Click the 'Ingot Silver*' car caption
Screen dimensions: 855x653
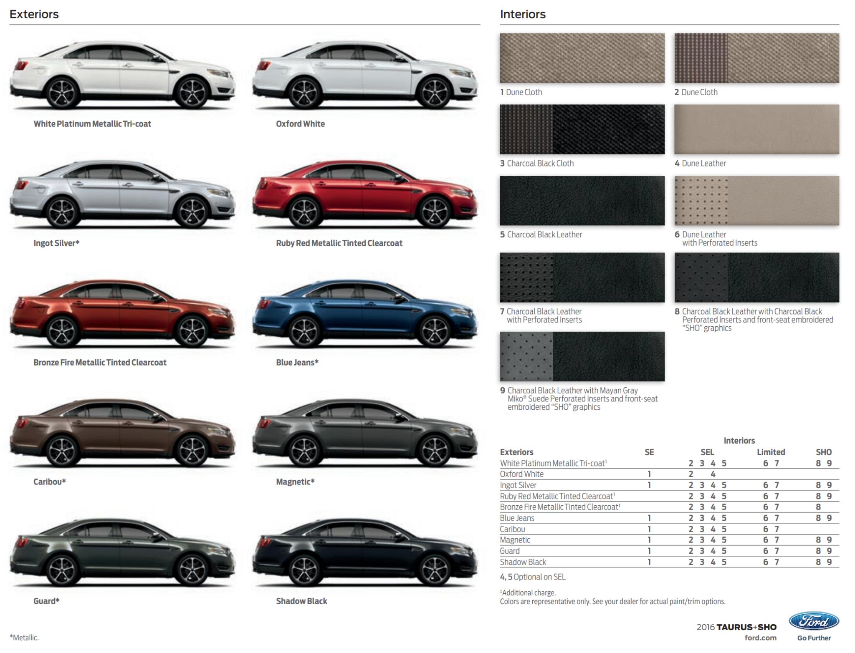(56, 243)
